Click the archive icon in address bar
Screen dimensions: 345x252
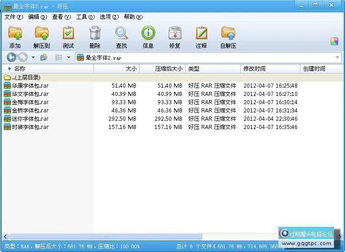(80, 57)
